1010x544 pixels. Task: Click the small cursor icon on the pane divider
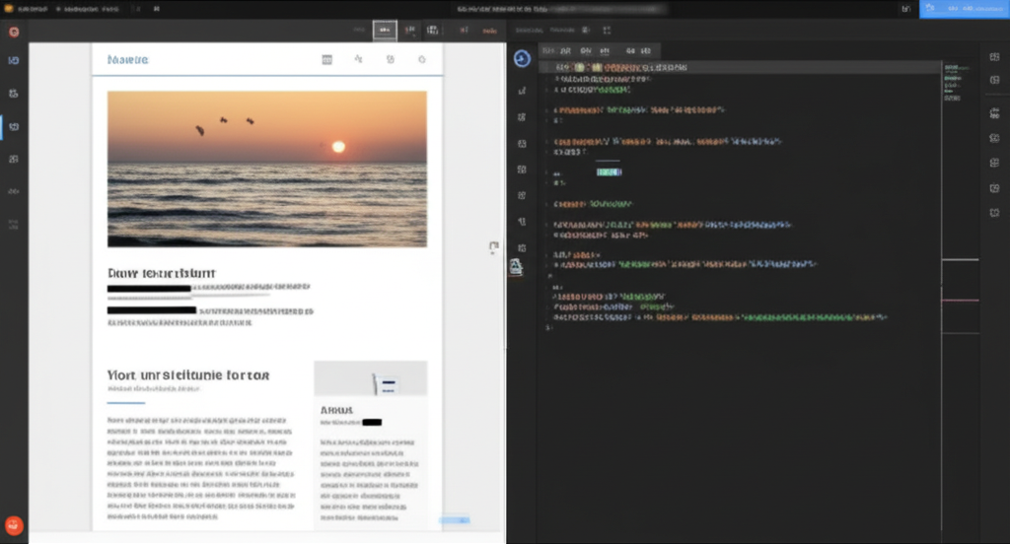tap(493, 247)
